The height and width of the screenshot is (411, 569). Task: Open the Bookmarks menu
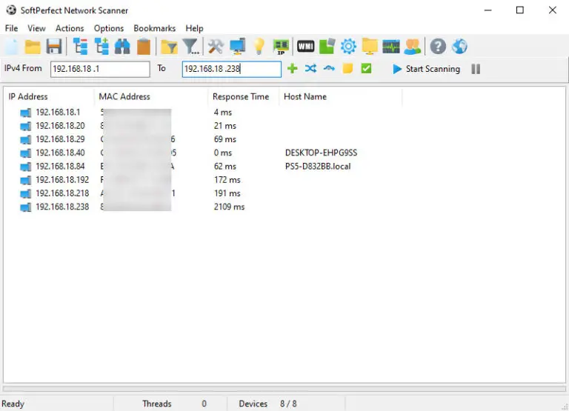pos(154,28)
